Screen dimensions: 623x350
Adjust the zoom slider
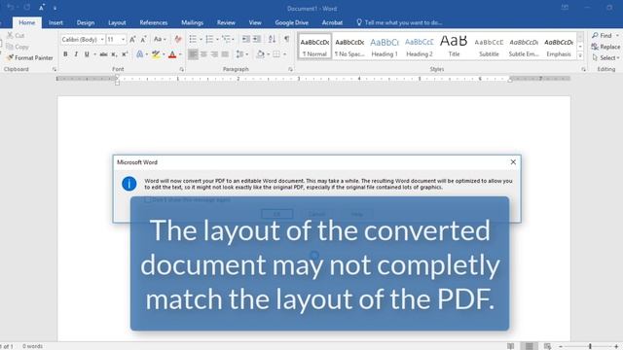coord(590,346)
